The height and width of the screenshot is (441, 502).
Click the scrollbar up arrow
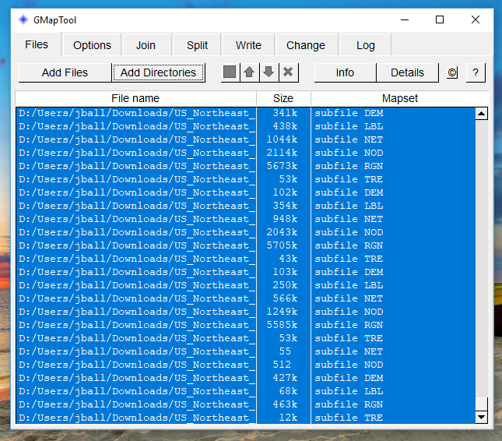[x=482, y=114]
